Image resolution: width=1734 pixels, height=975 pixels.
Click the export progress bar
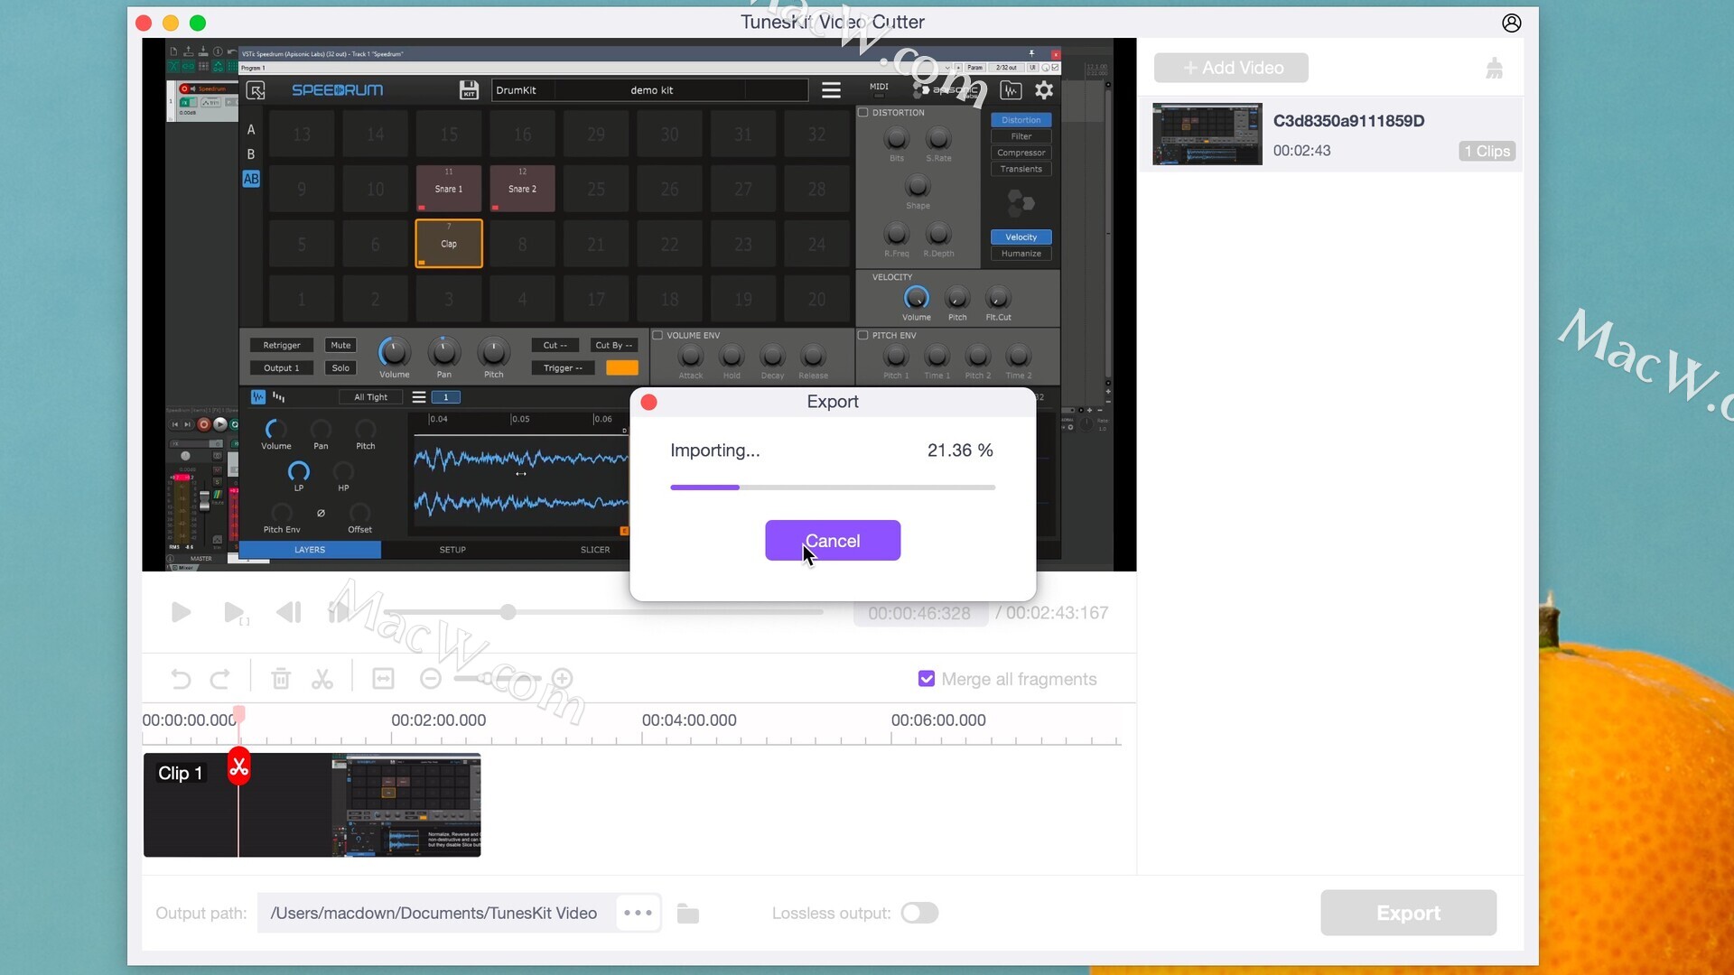(x=833, y=487)
